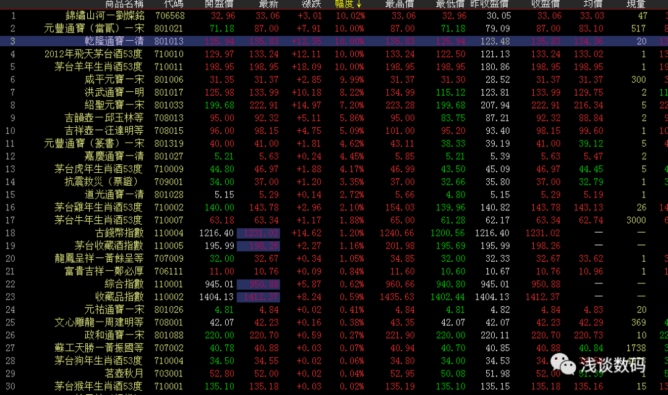Select row 茅台收藏酒指數

click(334, 246)
